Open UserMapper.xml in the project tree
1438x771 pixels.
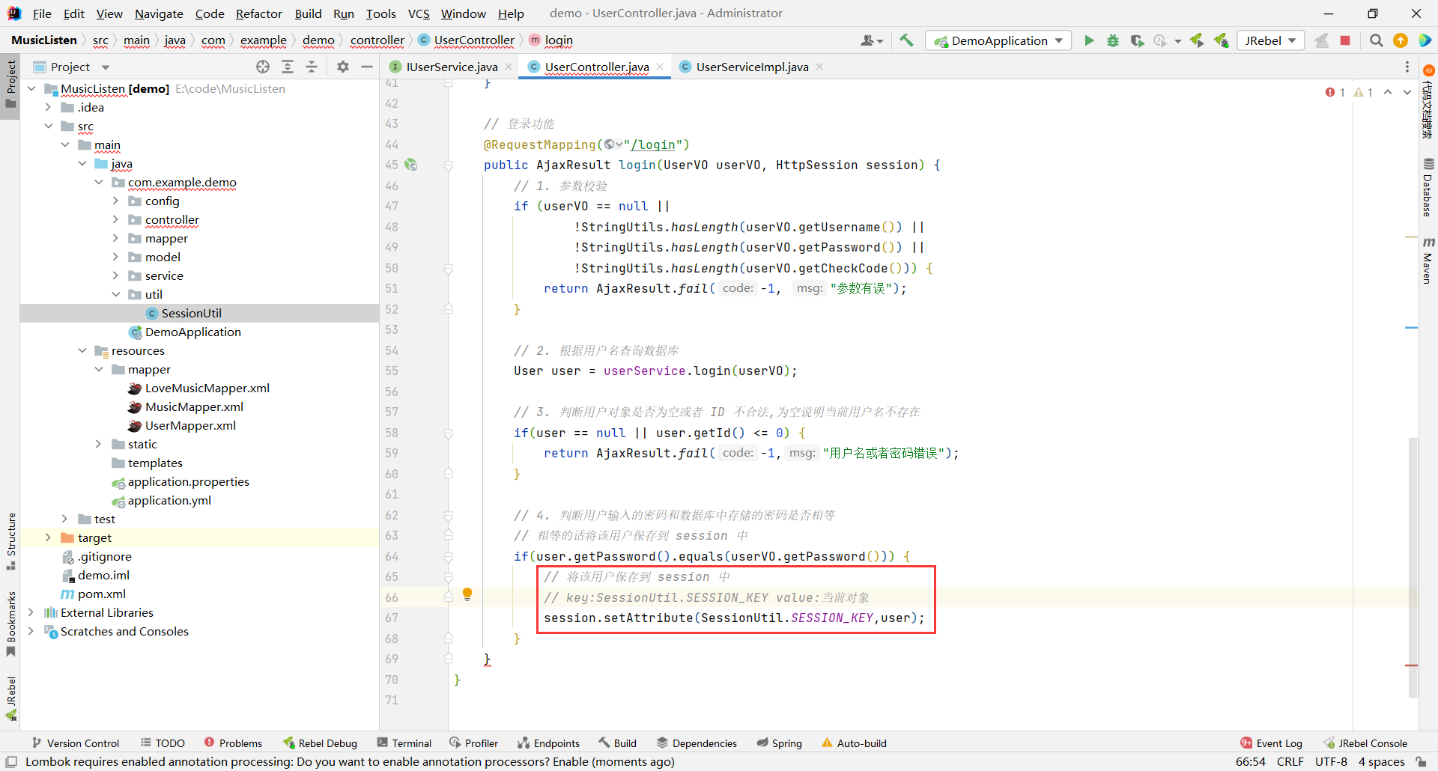(190, 425)
